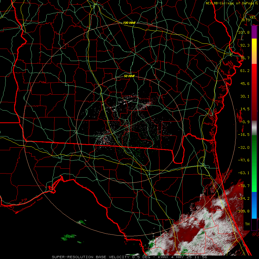Select the -63.1 scale value
Image resolution: width=259 pixels, height=259 pixels.
pyautogui.click(x=244, y=173)
